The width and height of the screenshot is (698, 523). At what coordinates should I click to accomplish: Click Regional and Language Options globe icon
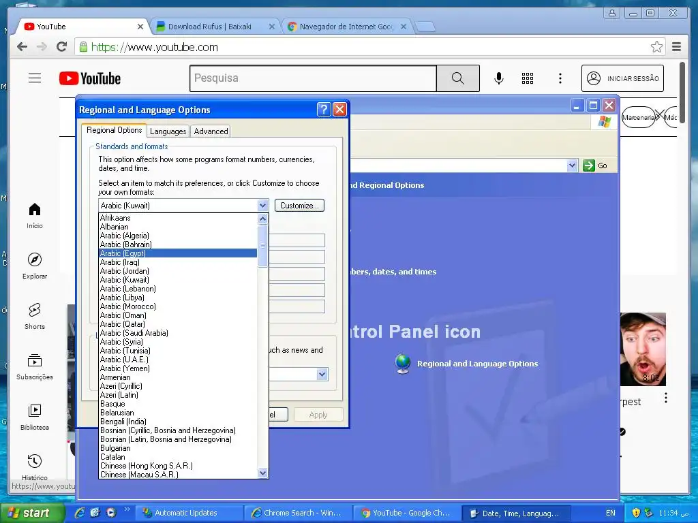point(403,364)
